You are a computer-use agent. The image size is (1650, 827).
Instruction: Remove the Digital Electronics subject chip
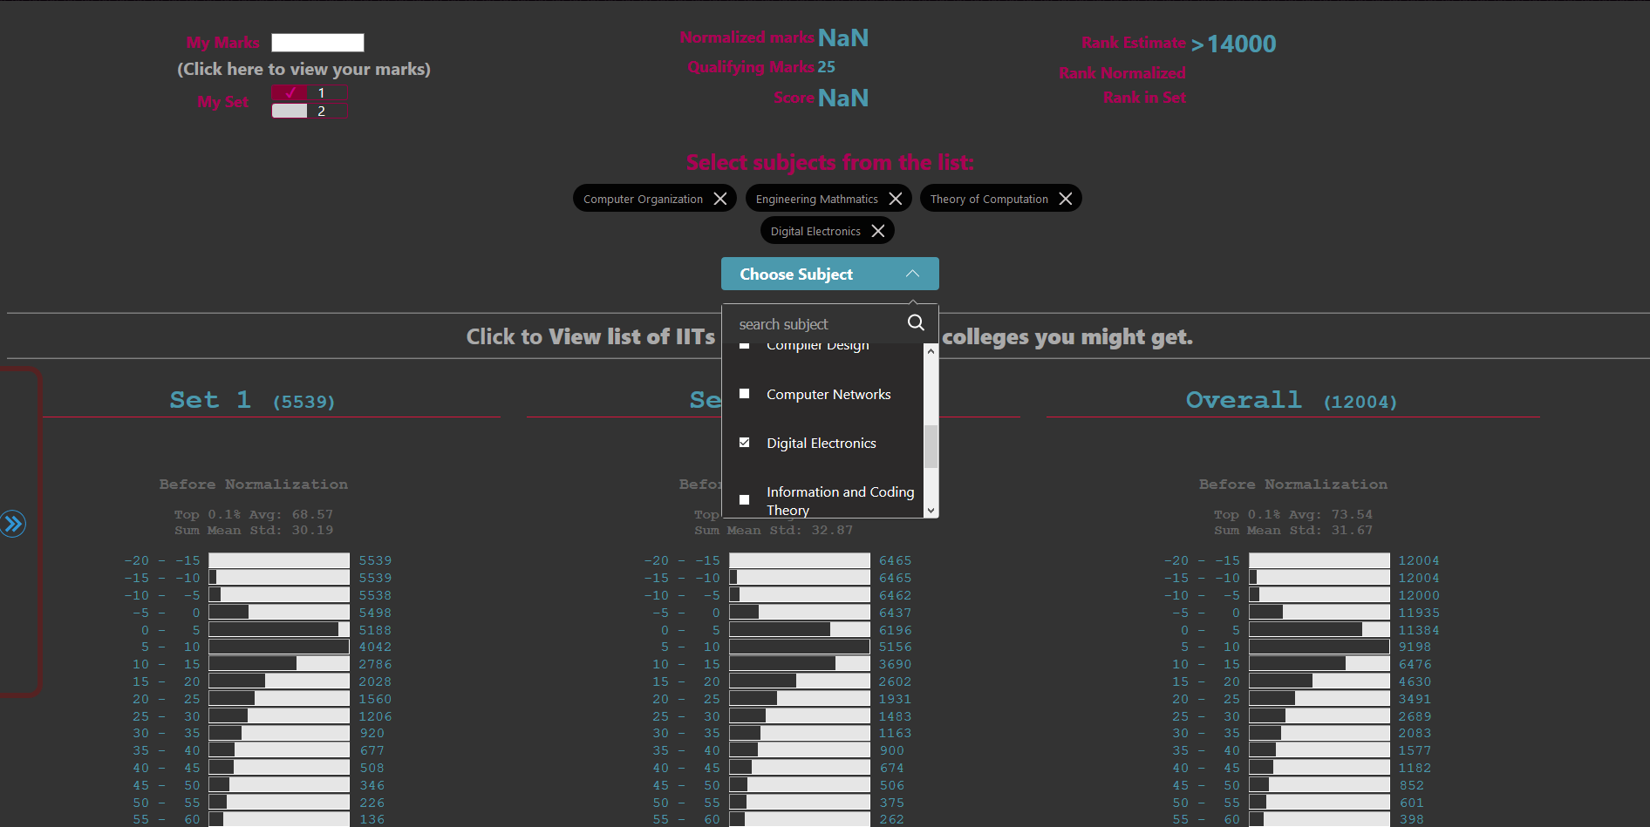pyautogui.click(x=877, y=230)
